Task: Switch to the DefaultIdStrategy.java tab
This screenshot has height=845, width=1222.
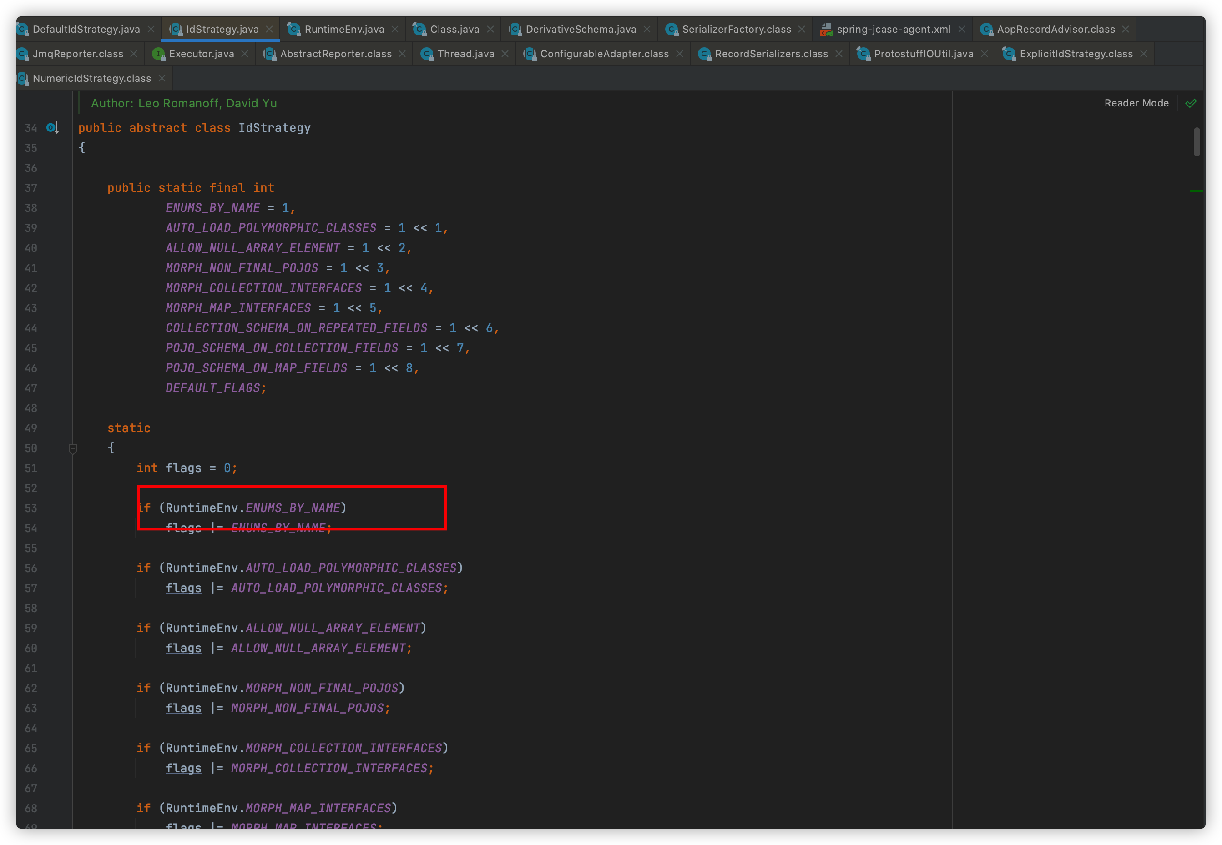Action: pyautogui.click(x=86, y=30)
